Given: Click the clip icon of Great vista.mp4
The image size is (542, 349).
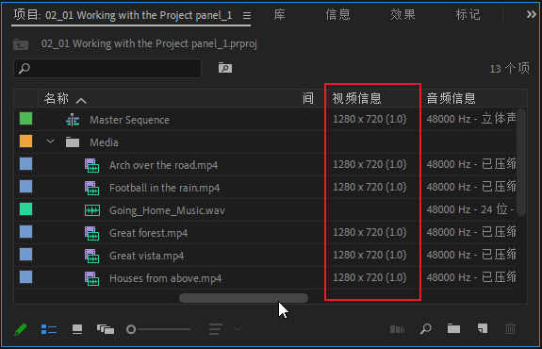Looking at the screenshot, I should [x=92, y=256].
